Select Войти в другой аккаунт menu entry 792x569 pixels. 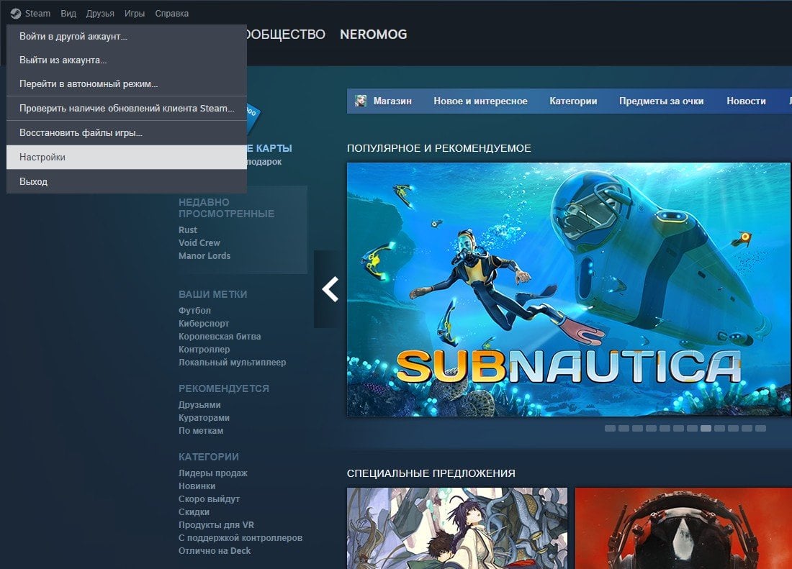pos(126,36)
